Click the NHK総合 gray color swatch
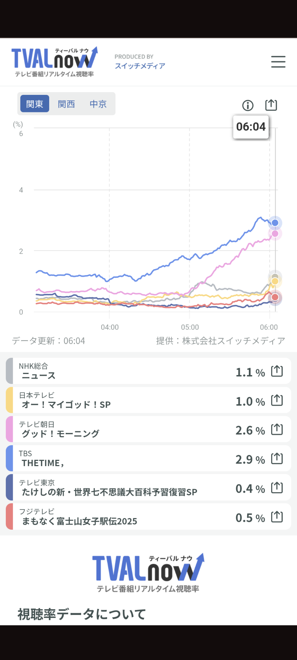This screenshot has width=297, height=660. pos(10,371)
